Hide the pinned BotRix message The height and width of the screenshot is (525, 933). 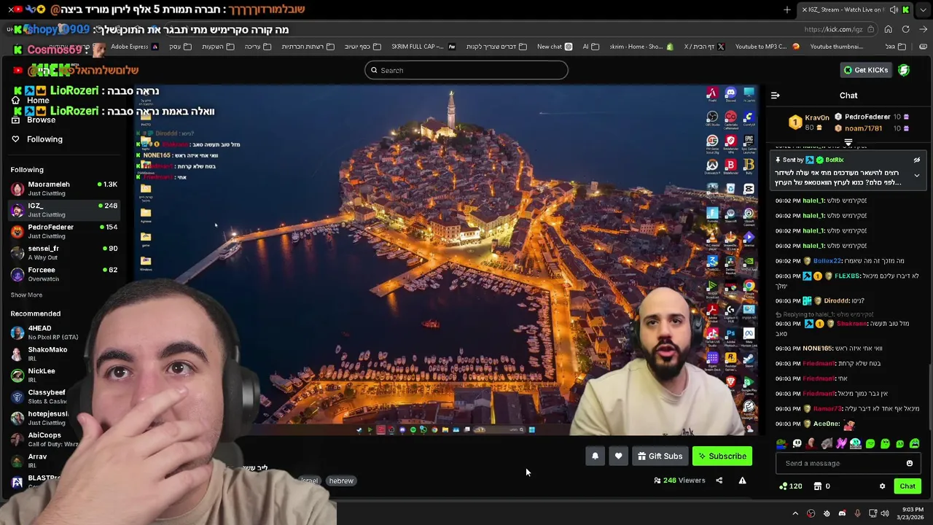[917, 160]
